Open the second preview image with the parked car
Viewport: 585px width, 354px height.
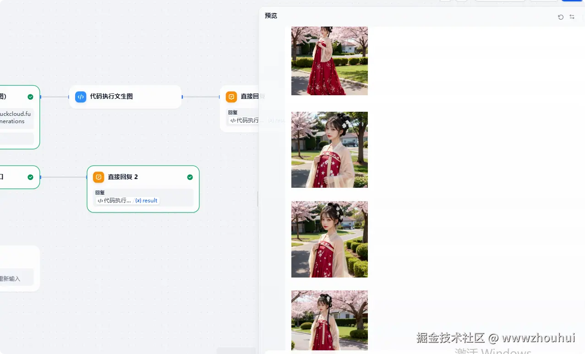[329, 150]
